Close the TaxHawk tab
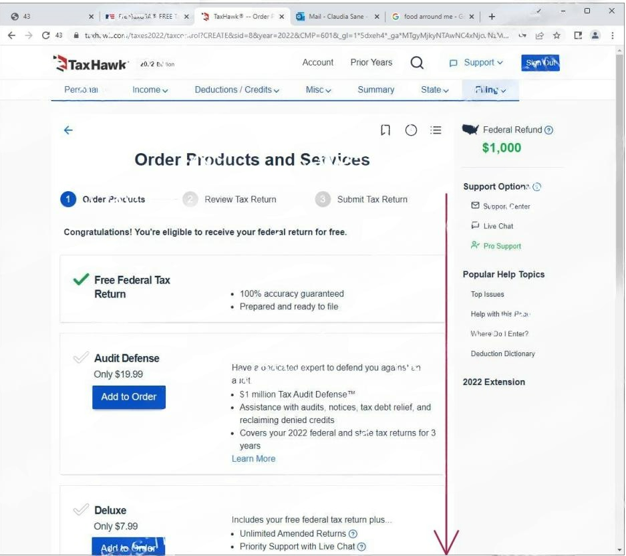The image size is (626, 556). coord(282,17)
